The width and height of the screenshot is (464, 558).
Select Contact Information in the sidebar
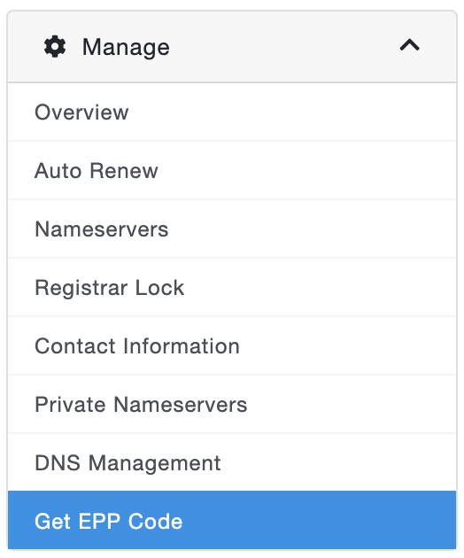pos(232,345)
